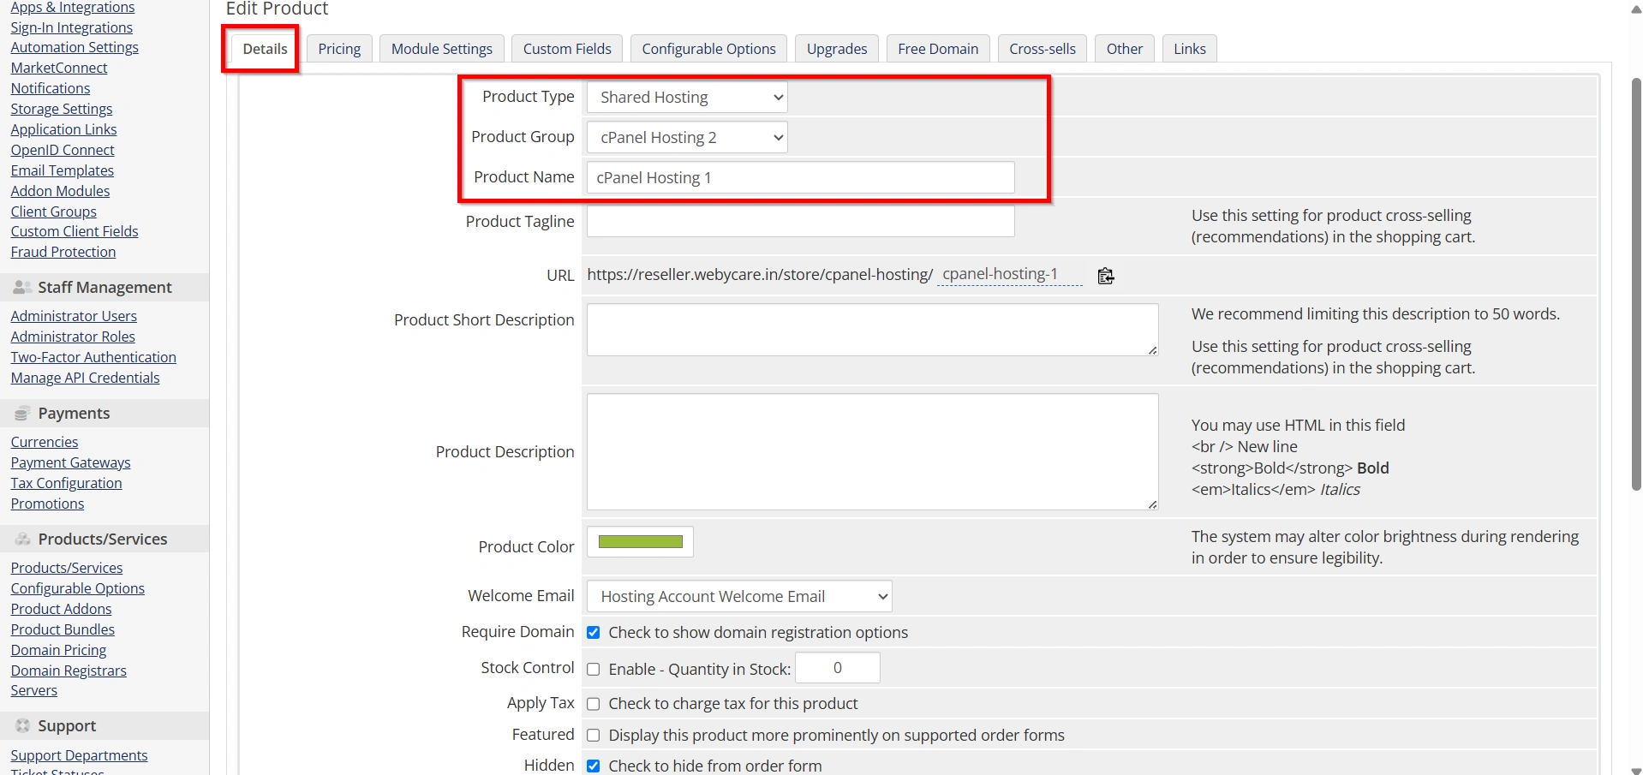Click the Product Short Description textarea
The image size is (1643, 775).
[872, 330]
